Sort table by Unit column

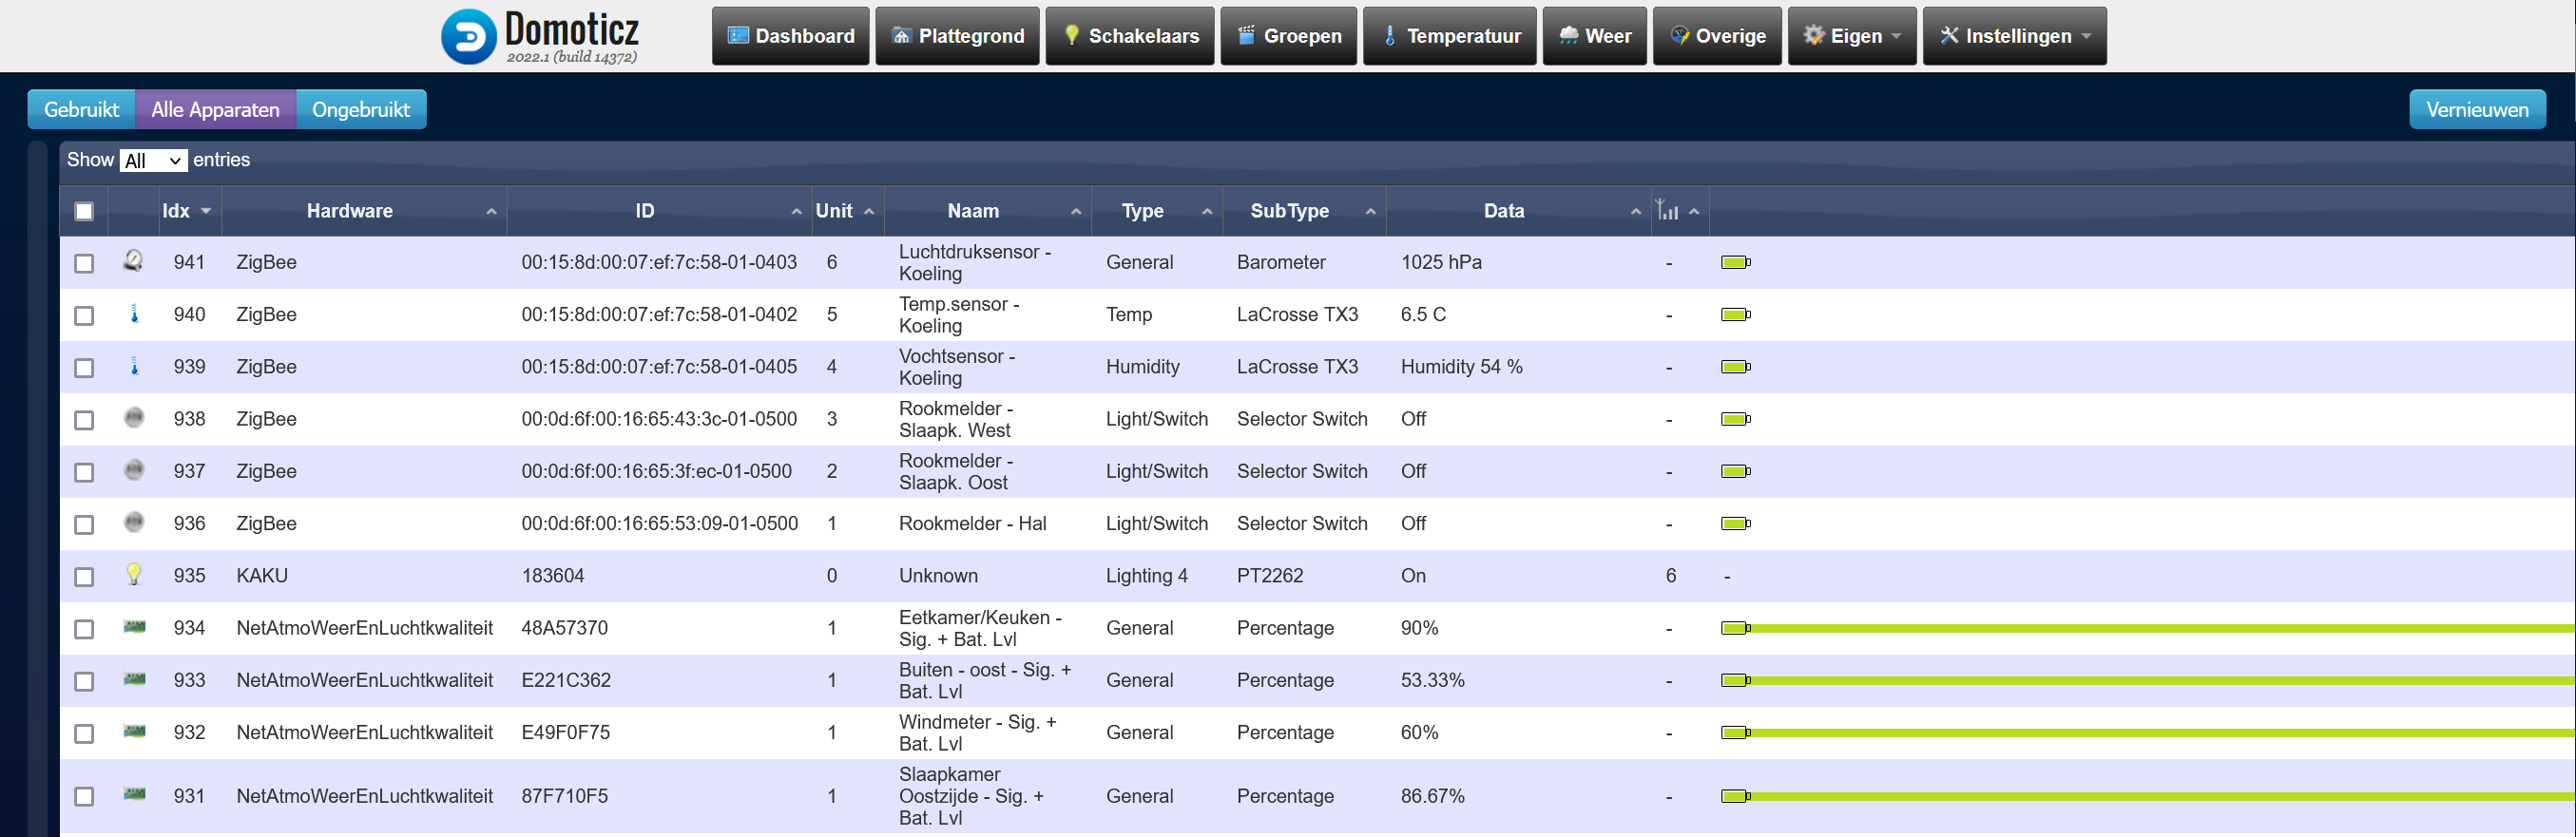(x=846, y=211)
